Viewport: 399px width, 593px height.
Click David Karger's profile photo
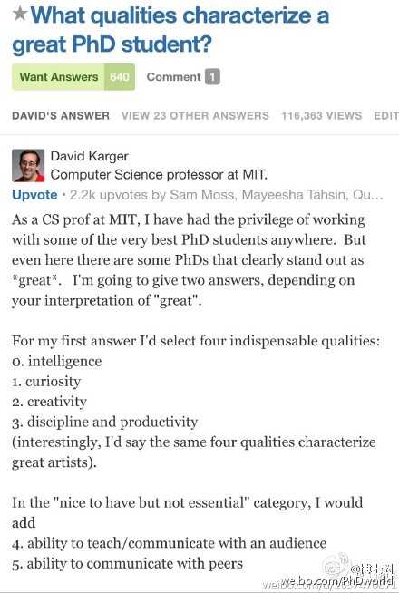tap(28, 165)
